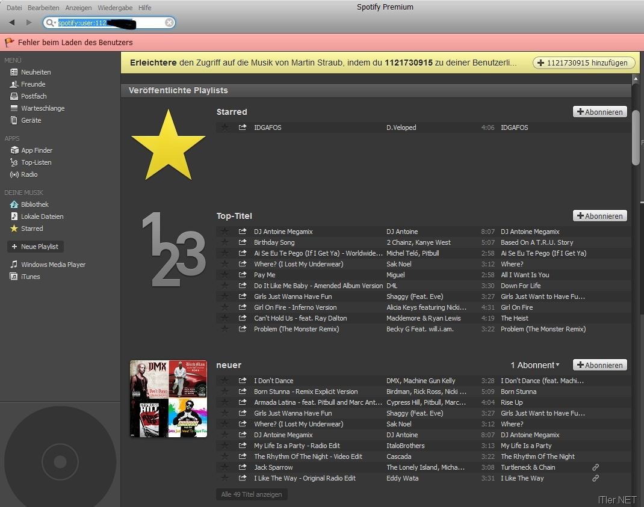Viewport: 644px width, 507px height.
Task: Open the Datei menu
Action: (x=14, y=8)
